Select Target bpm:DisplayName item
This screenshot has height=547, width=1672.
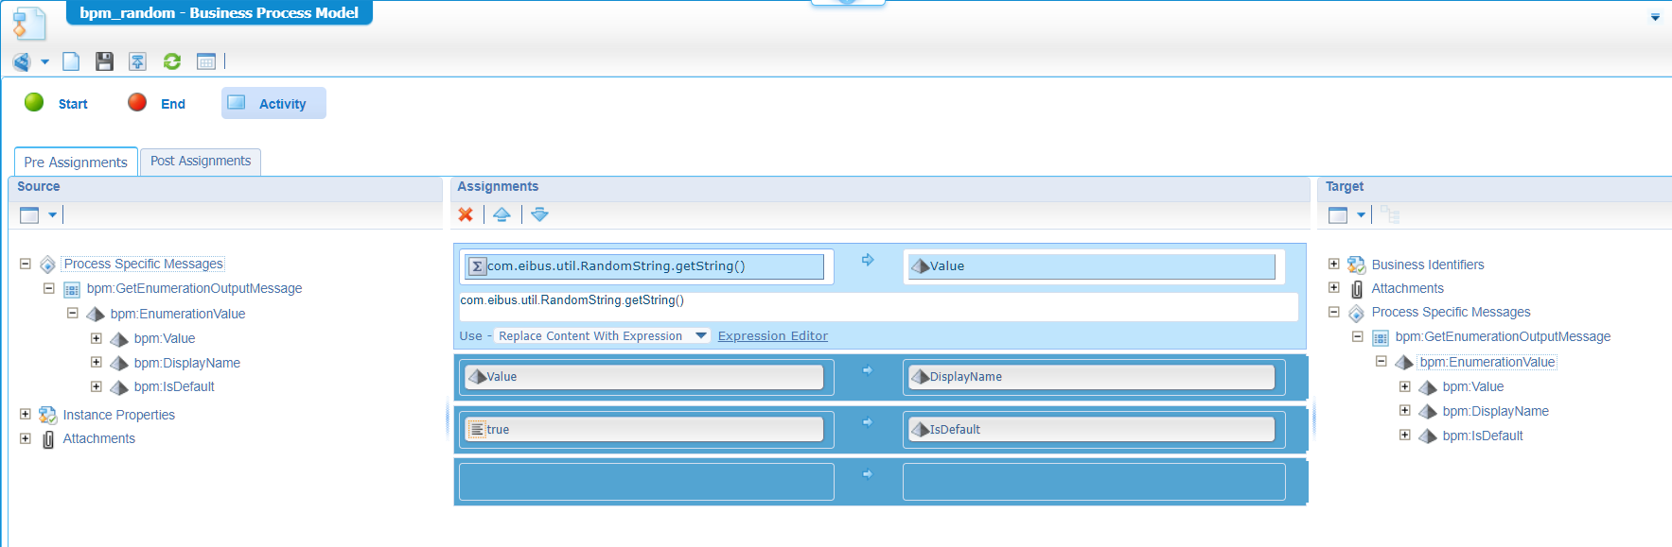(x=1495, y=411)
